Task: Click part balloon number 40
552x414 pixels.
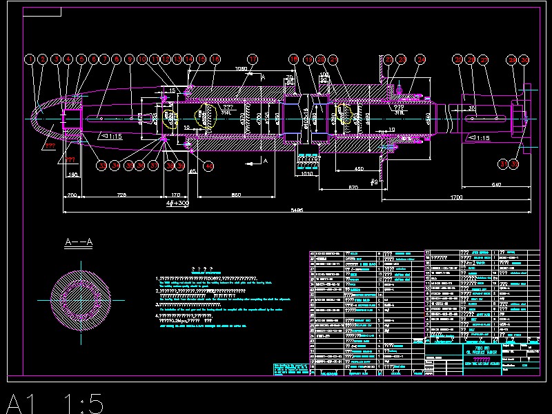Action: click(209, 166)
